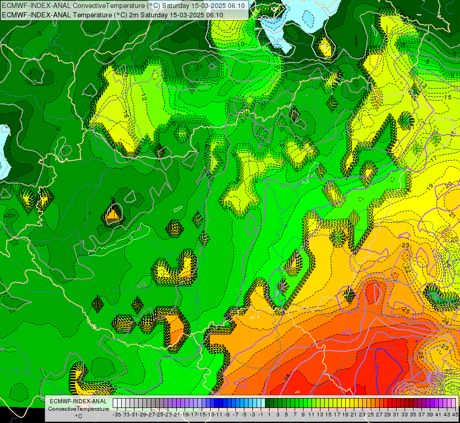This screenshot has width=460, height=423.
Task: Click the 12 contour label in yellow-green area
Action: [143, 97]
